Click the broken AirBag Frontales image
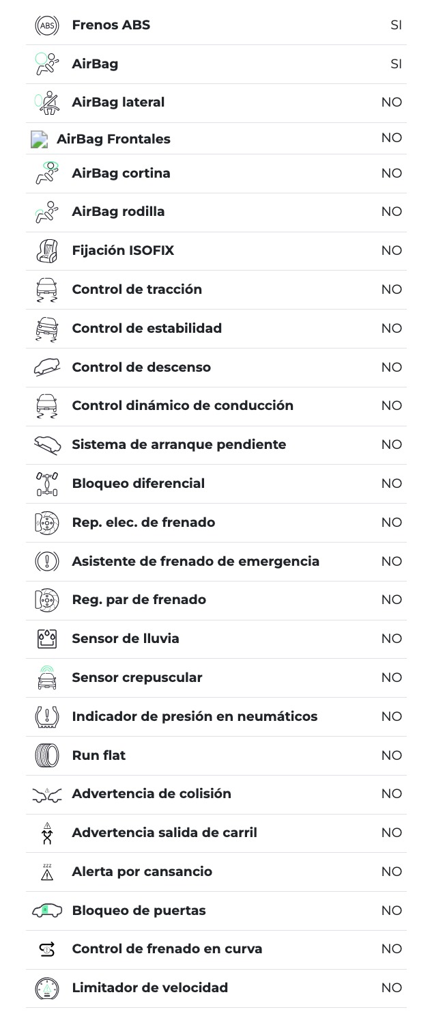Screen dimensions: 430x1025 [40, 139]
